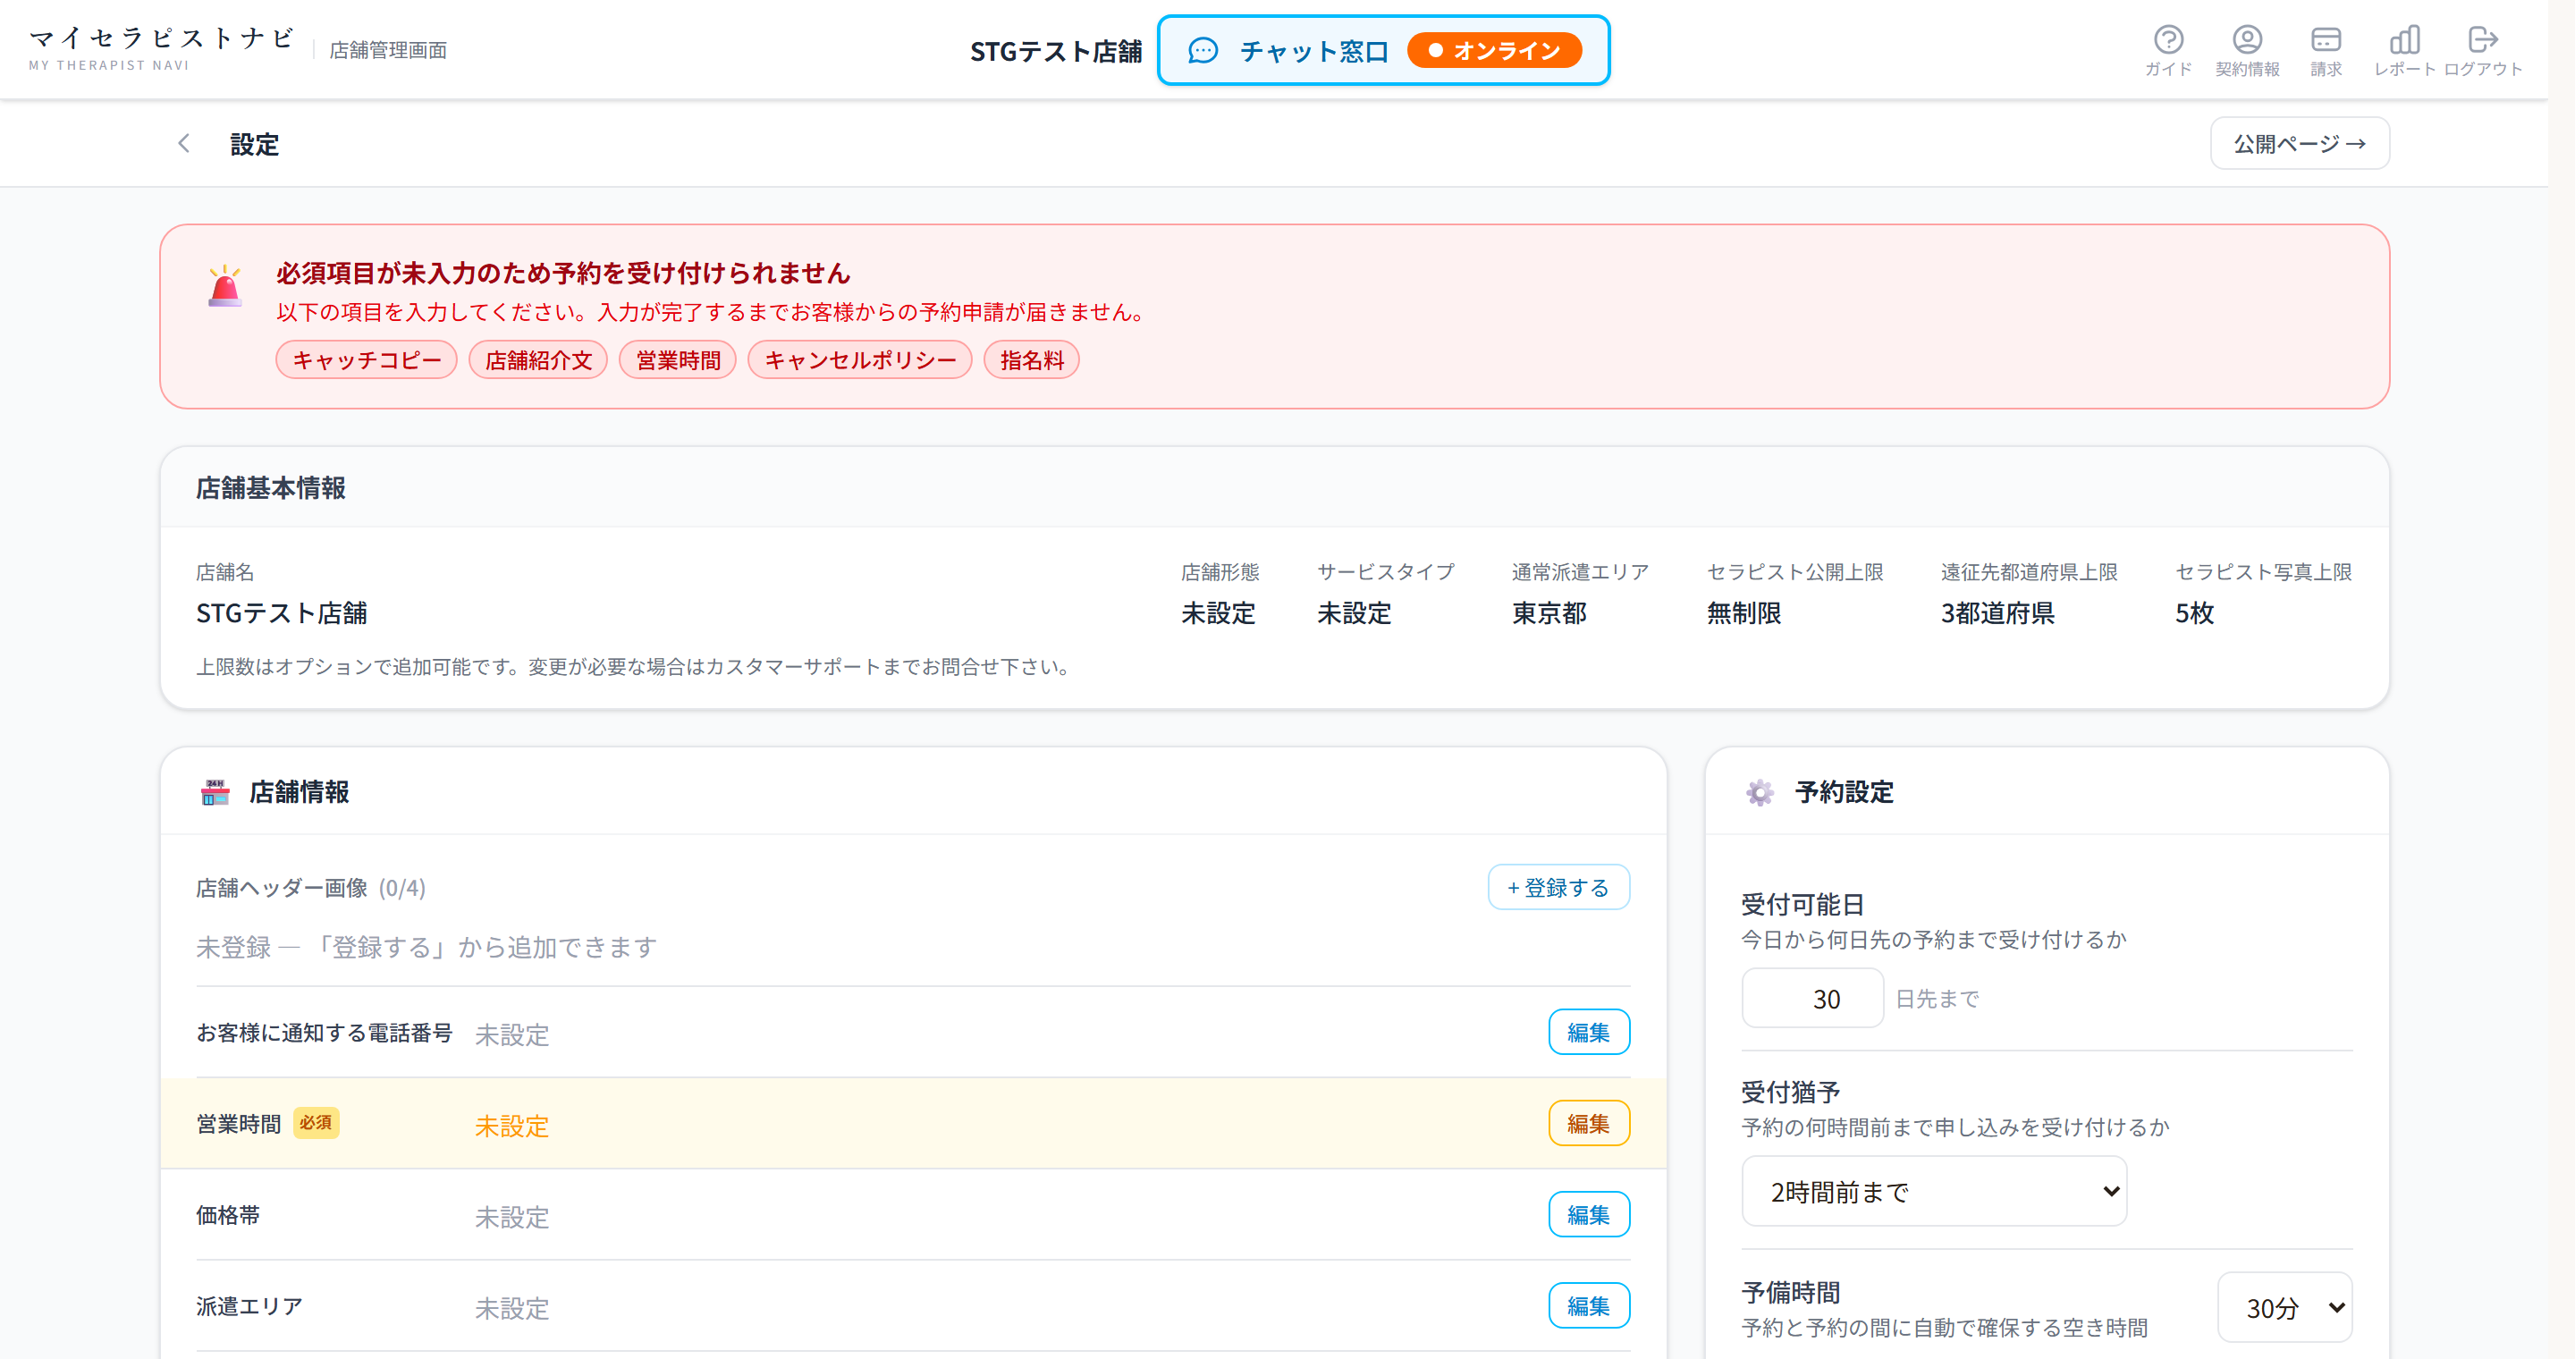The height and width of the screenshot is (1359, 2575).
Task: Click the 日先まで label
Action: pos(1938,1000)
